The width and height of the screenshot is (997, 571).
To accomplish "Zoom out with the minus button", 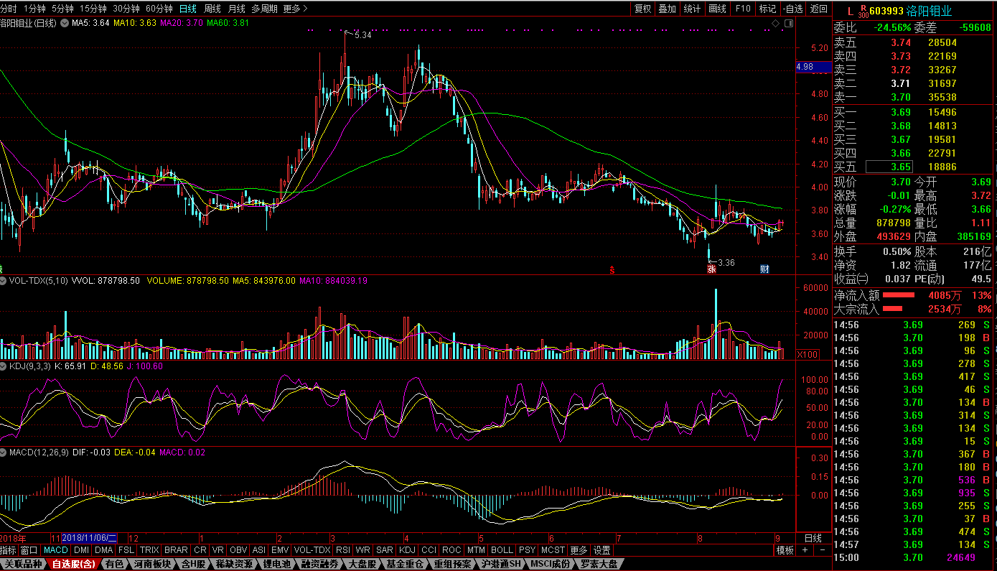I will 822,550.
